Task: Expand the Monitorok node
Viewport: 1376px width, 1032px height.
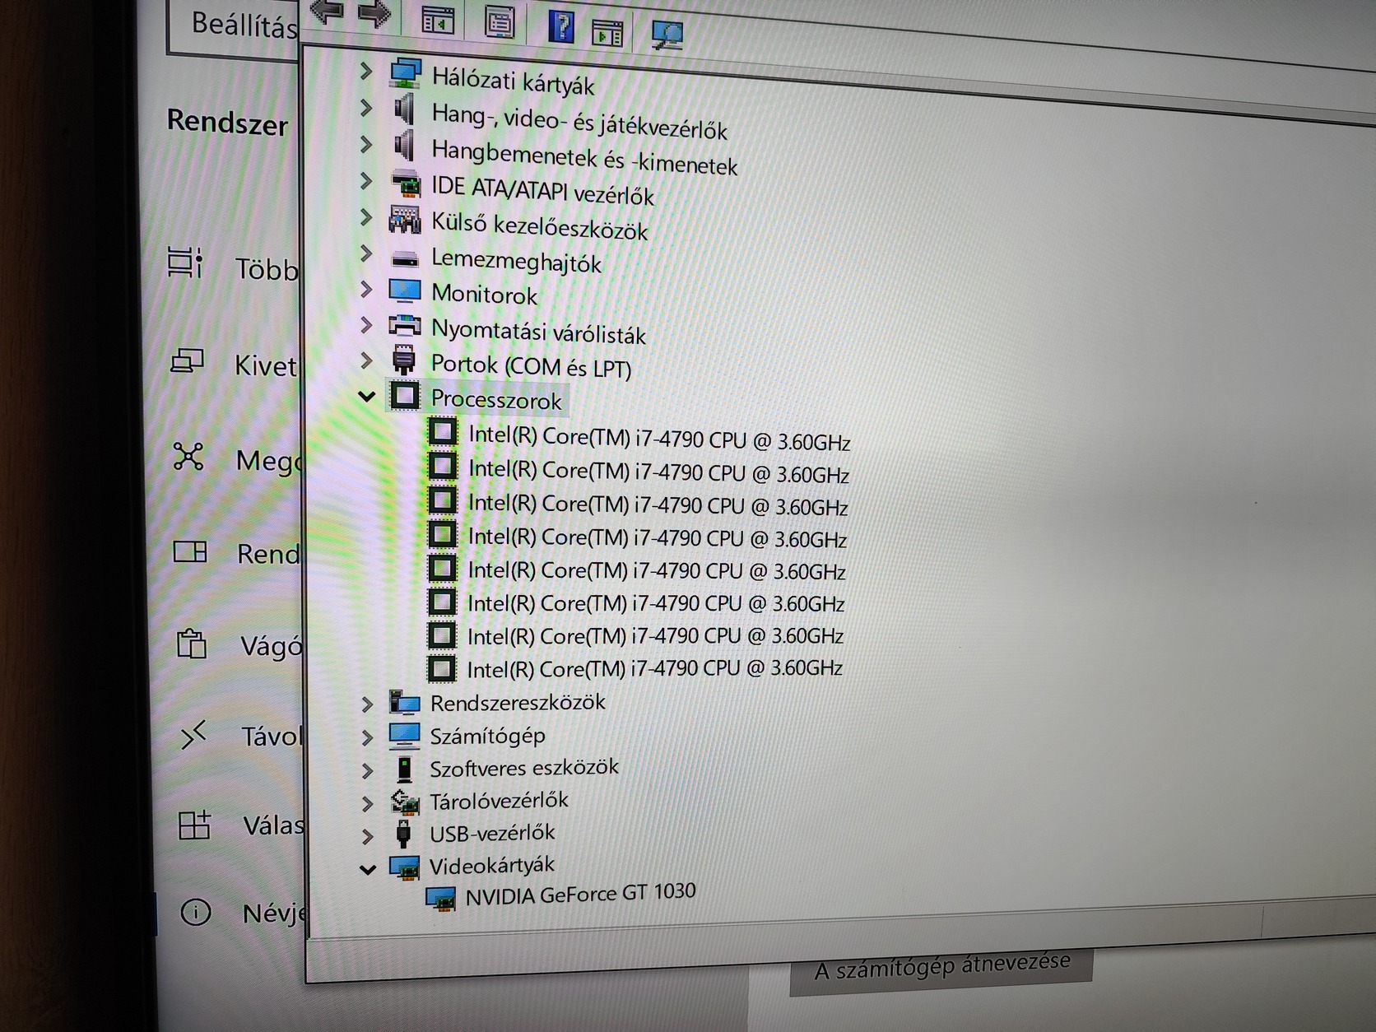Action: [366, 290]
